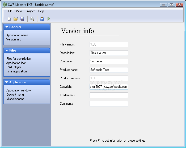Open Files for compilation page
Screen dimensions: 186x148
(x=19, y=59)
